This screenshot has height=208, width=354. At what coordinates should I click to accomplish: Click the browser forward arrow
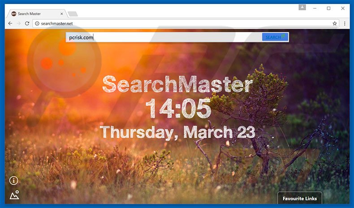(19, 23)
